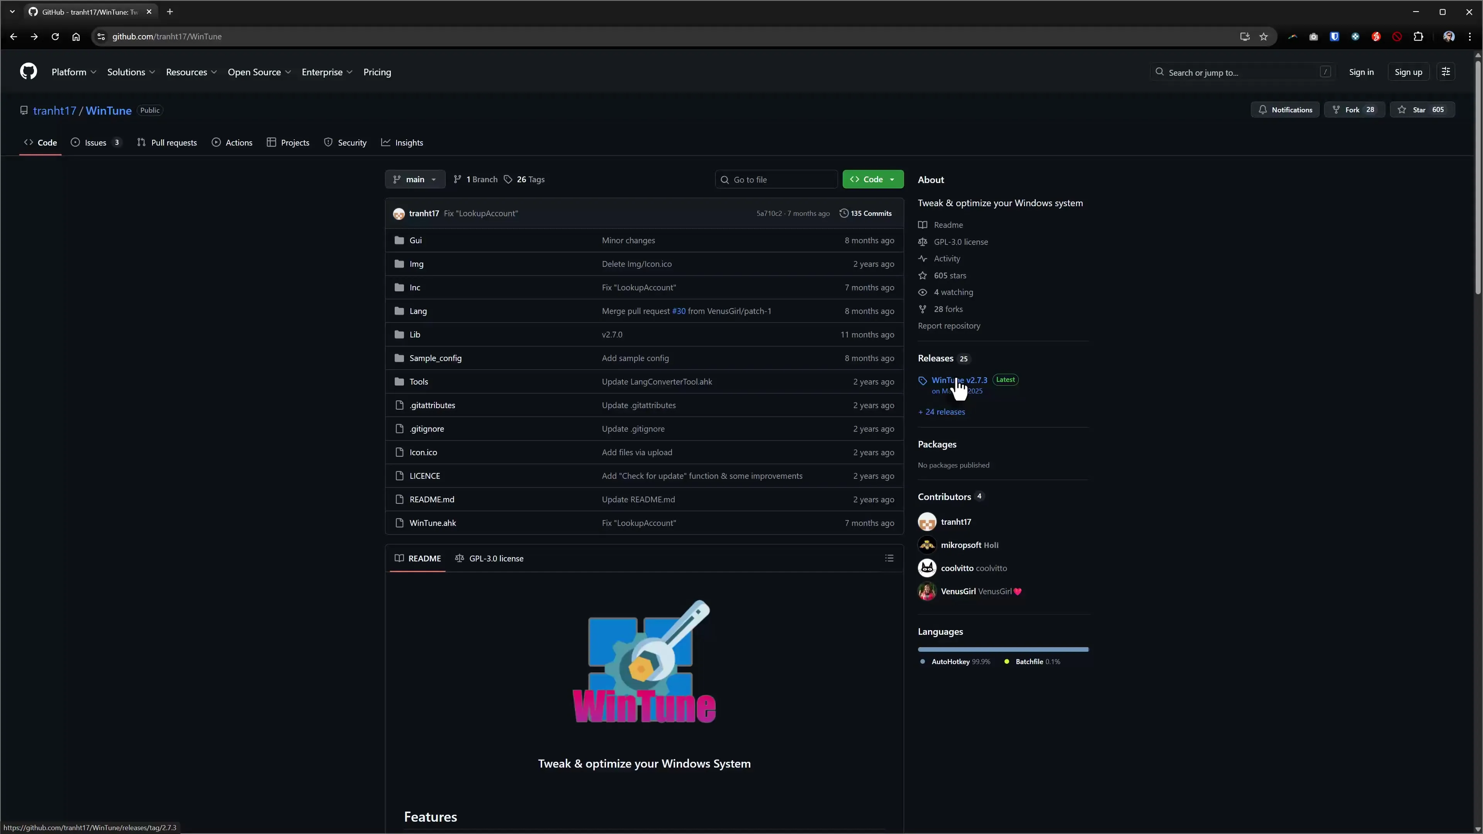
Task: Click the Fork button
Action: tap(1354, 109)
